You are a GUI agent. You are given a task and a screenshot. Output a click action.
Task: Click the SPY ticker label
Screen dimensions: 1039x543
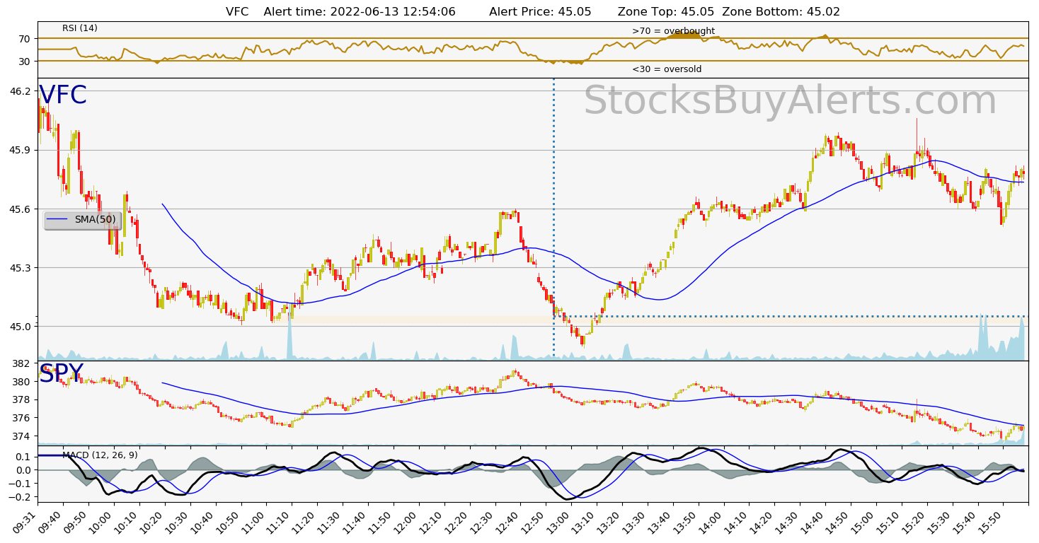click(x=61, y=374)
